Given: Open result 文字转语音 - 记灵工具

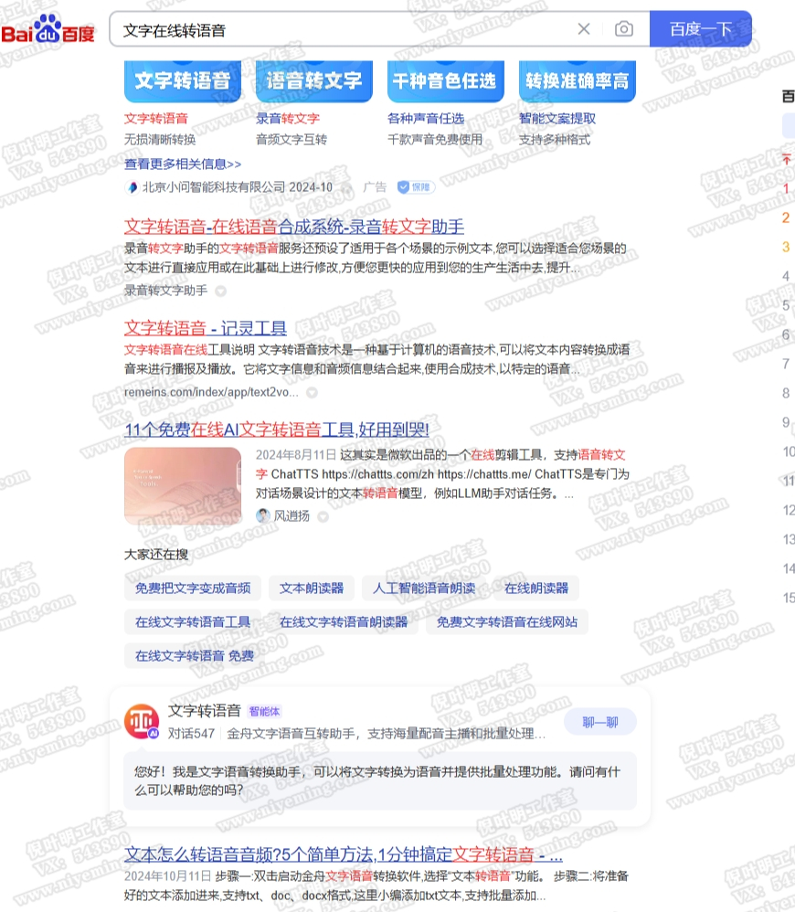Looking at the screenshot, I should pos(206,328).
